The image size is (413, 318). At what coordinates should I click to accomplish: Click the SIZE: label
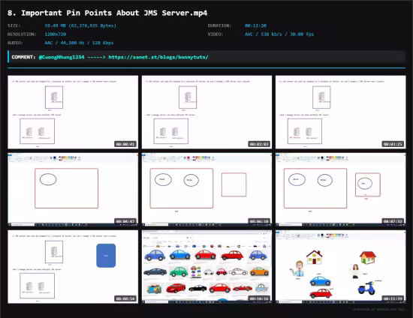coord(14,25)
